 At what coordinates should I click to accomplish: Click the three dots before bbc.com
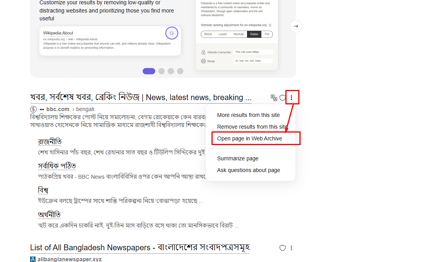point(42,109)
